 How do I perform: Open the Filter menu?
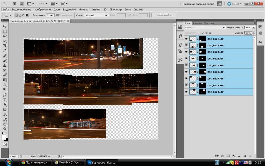[84, 10]
